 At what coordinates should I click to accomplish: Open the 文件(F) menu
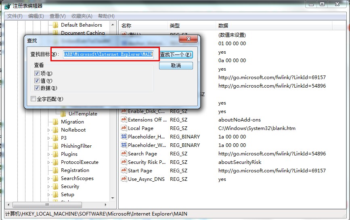click(15, 16)
